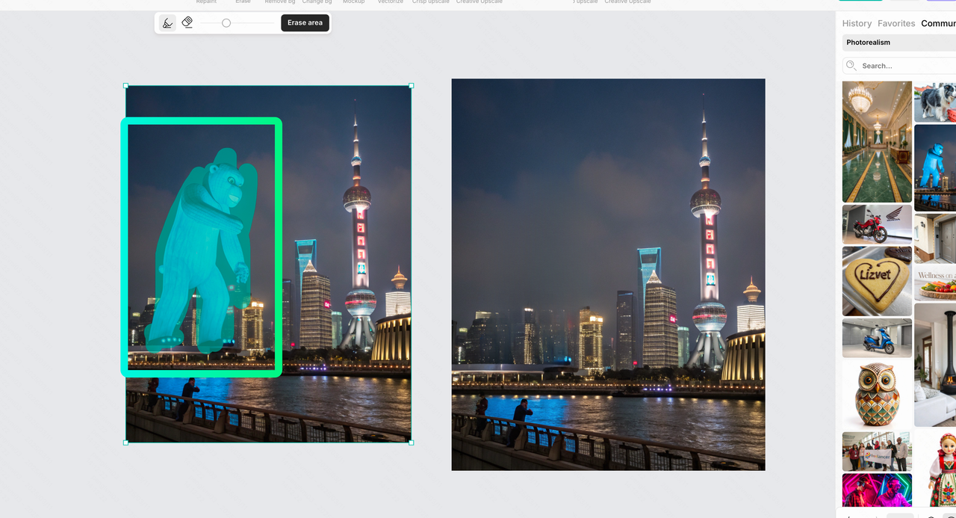
Task: Open the Photorealism category dropdown
Action: (x=899, y=43)
